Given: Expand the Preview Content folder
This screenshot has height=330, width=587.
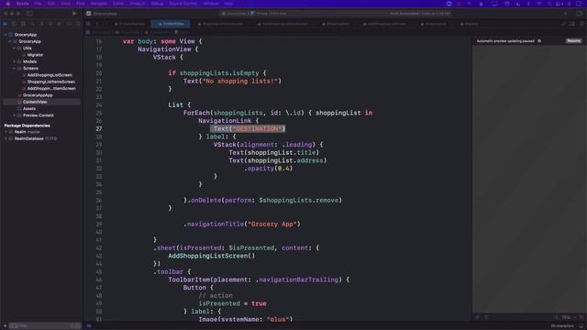Looking at the screenshot, I should coord(15,115).
